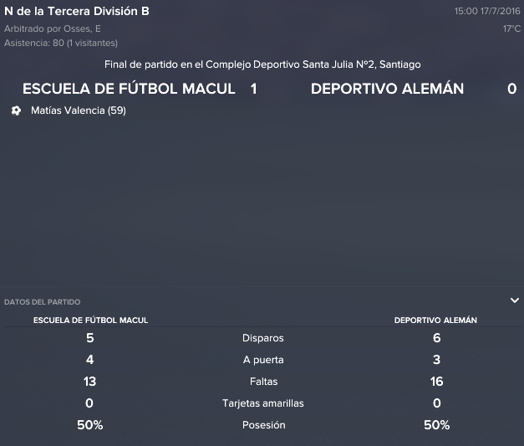
Task: Click the Faltas statistic label
Action: coord(263,382)
